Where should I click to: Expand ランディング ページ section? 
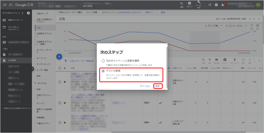tap(45, 51)
